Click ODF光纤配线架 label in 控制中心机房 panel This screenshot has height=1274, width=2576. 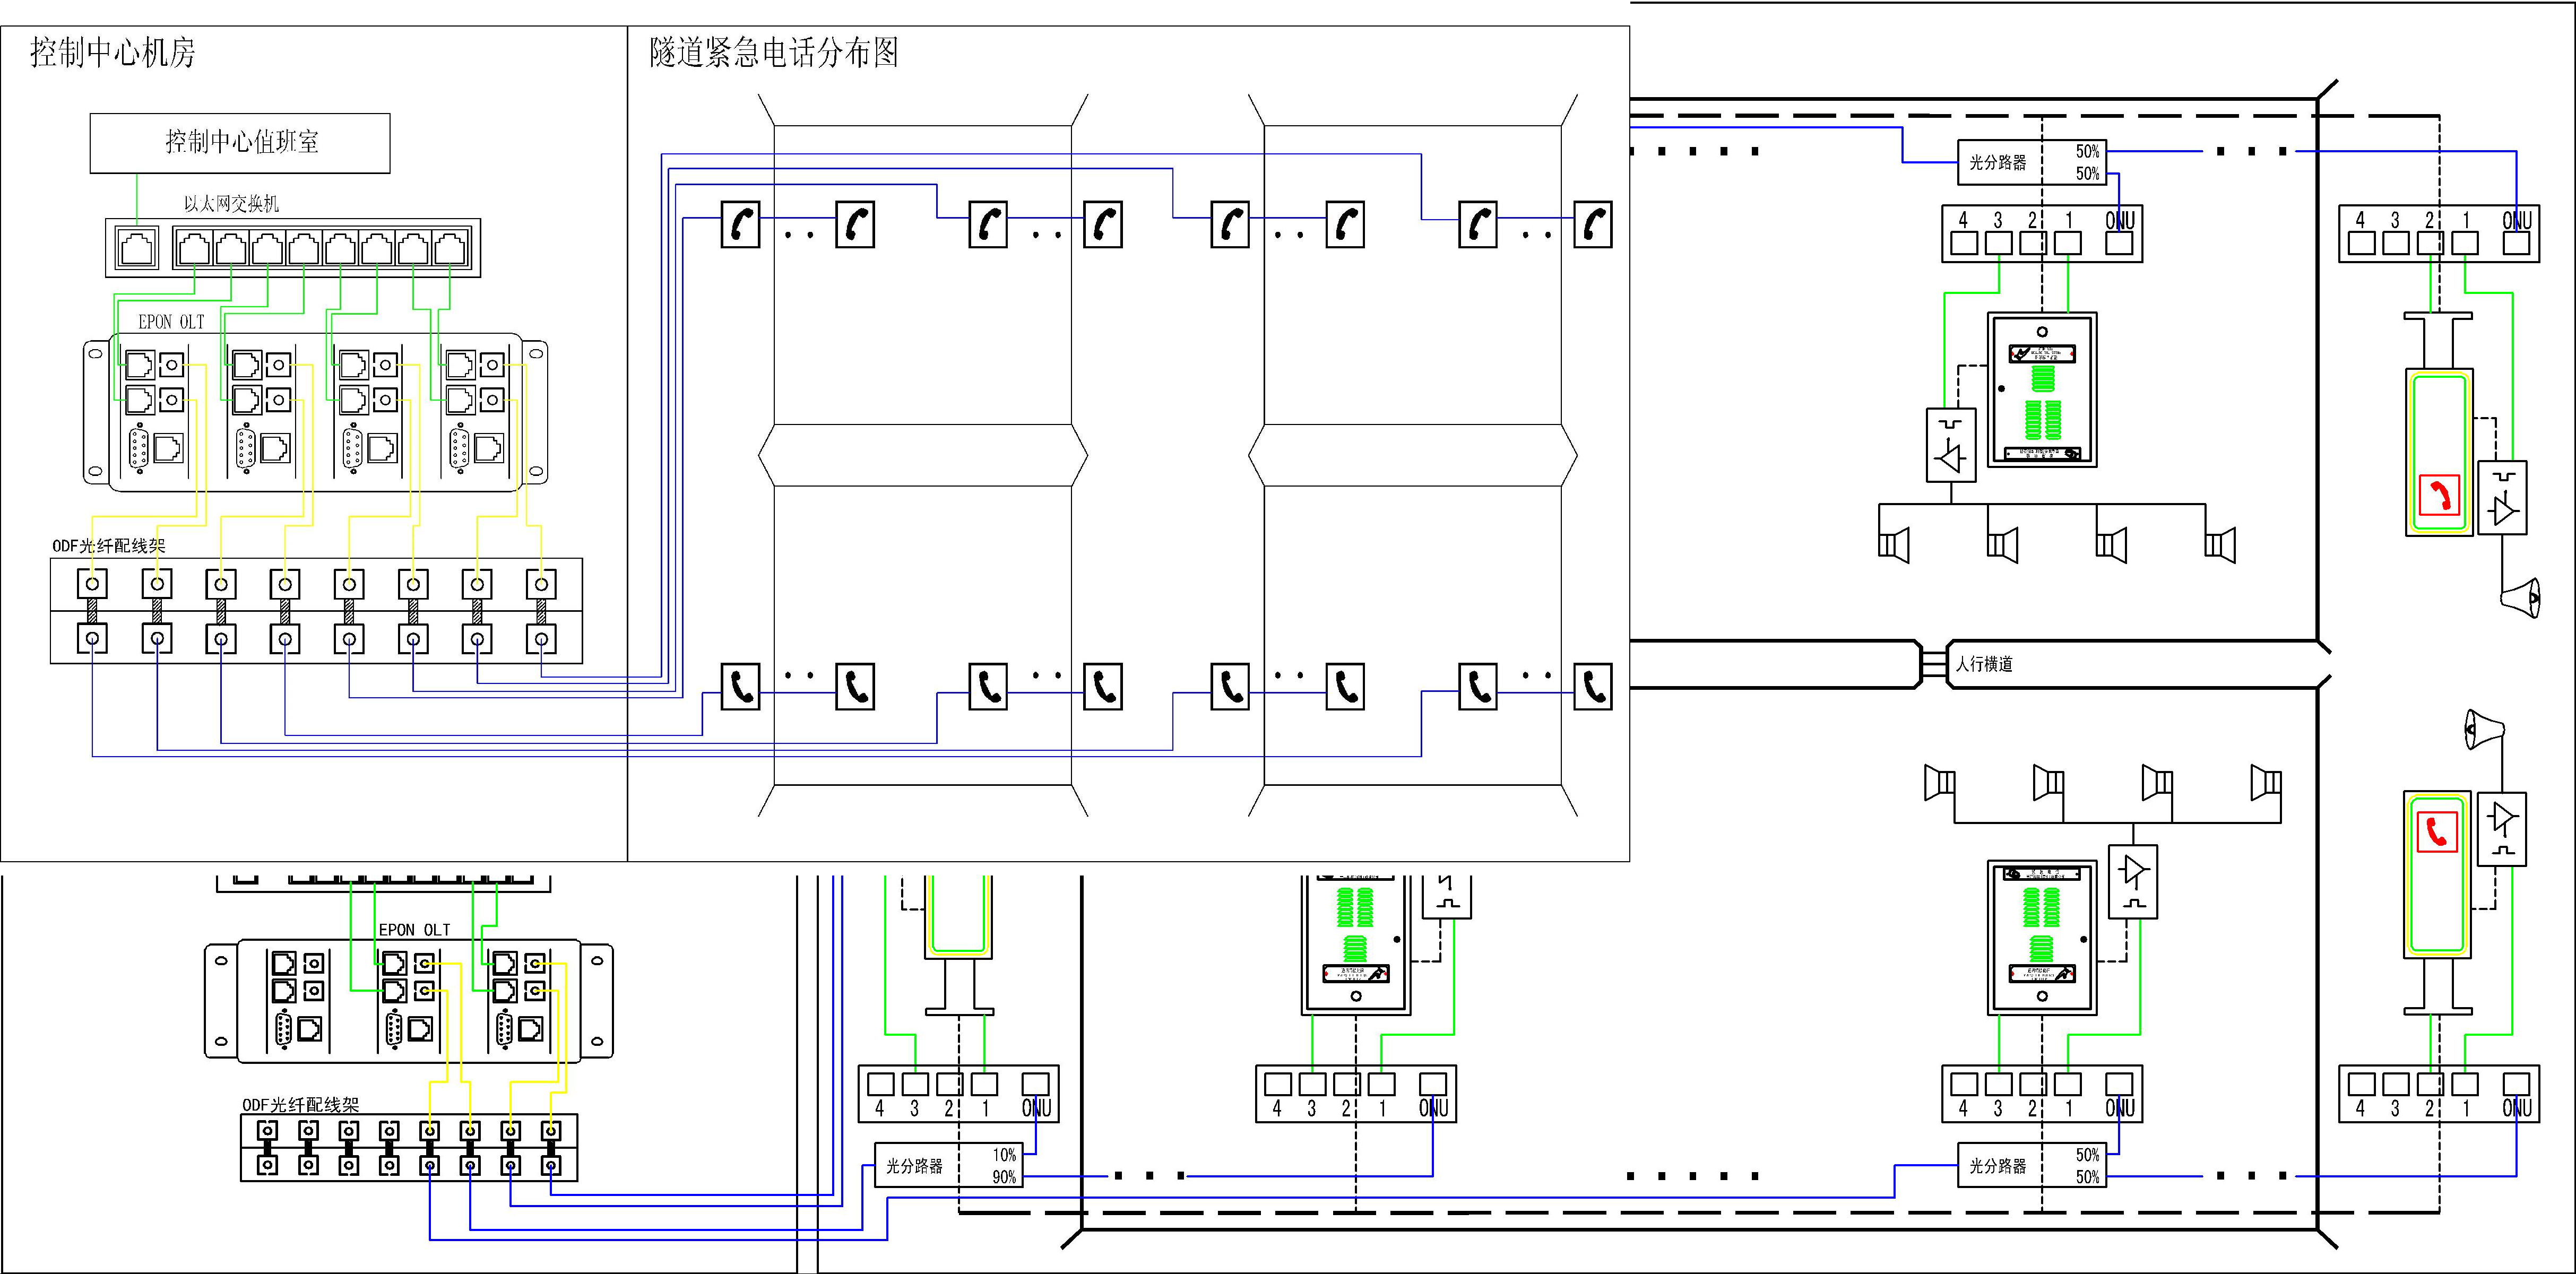pos(109,546)
